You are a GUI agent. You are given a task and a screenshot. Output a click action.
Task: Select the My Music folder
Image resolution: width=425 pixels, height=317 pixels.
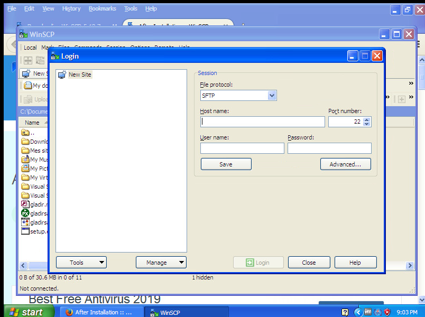pyautogui.click(x=34, y=160)
